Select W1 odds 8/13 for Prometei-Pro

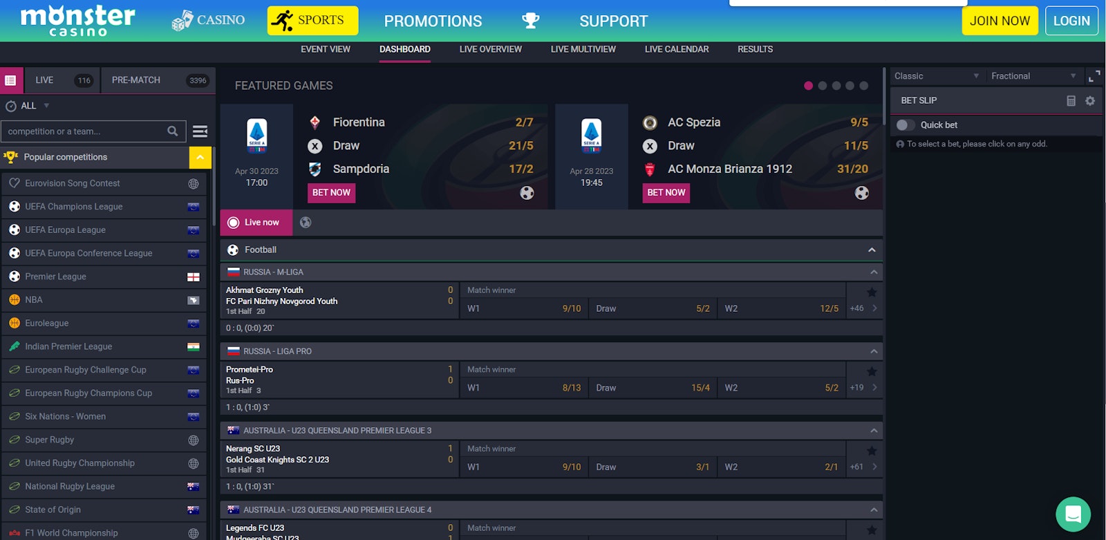(x=525, y=388)
